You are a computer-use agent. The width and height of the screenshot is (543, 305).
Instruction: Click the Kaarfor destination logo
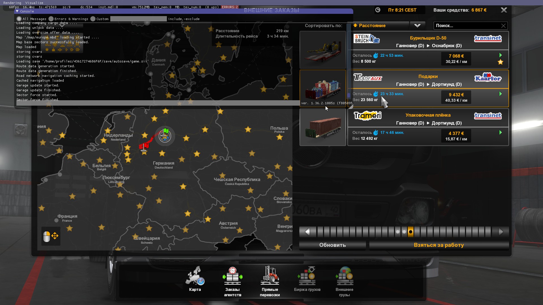pyautogui.click(x=488, y=77)
